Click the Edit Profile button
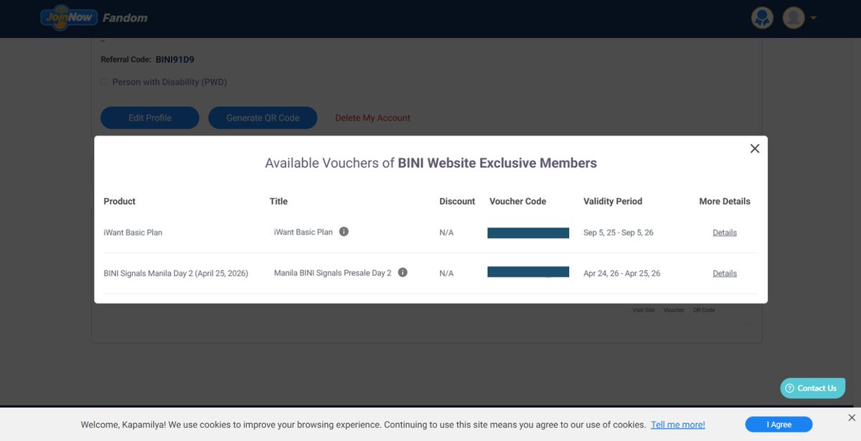The width and height of the screenshot is (861, 441). [150, 118]
